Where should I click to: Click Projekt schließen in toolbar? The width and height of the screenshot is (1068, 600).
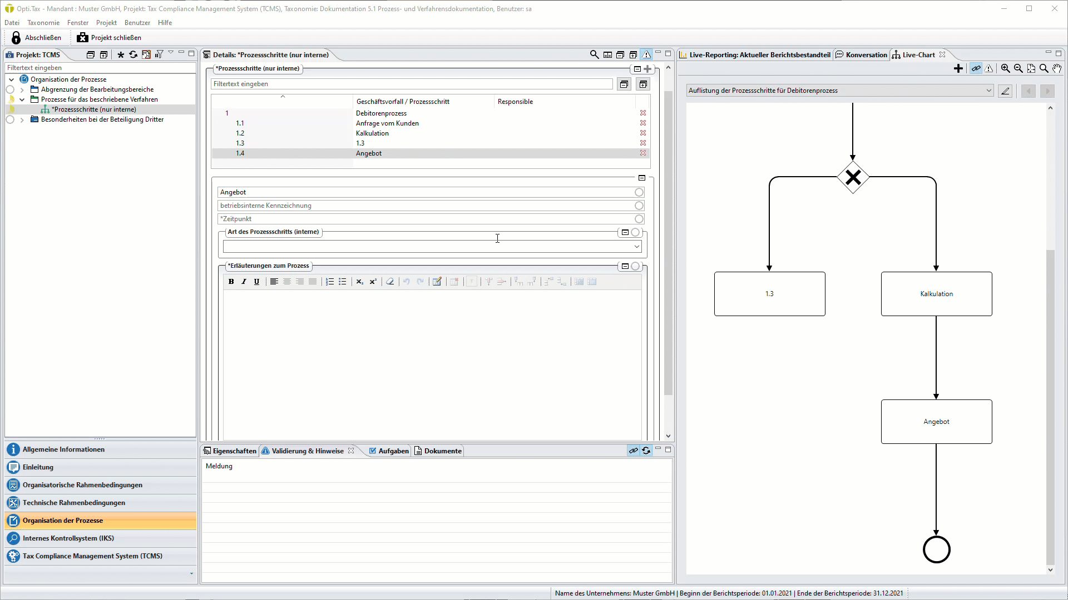(x=109, y=37)
